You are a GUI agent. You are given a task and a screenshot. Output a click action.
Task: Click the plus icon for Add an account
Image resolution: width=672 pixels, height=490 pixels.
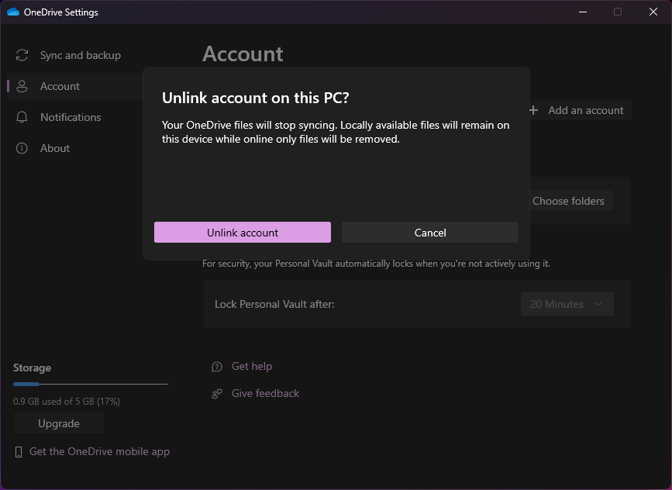[x=533, y=110]
